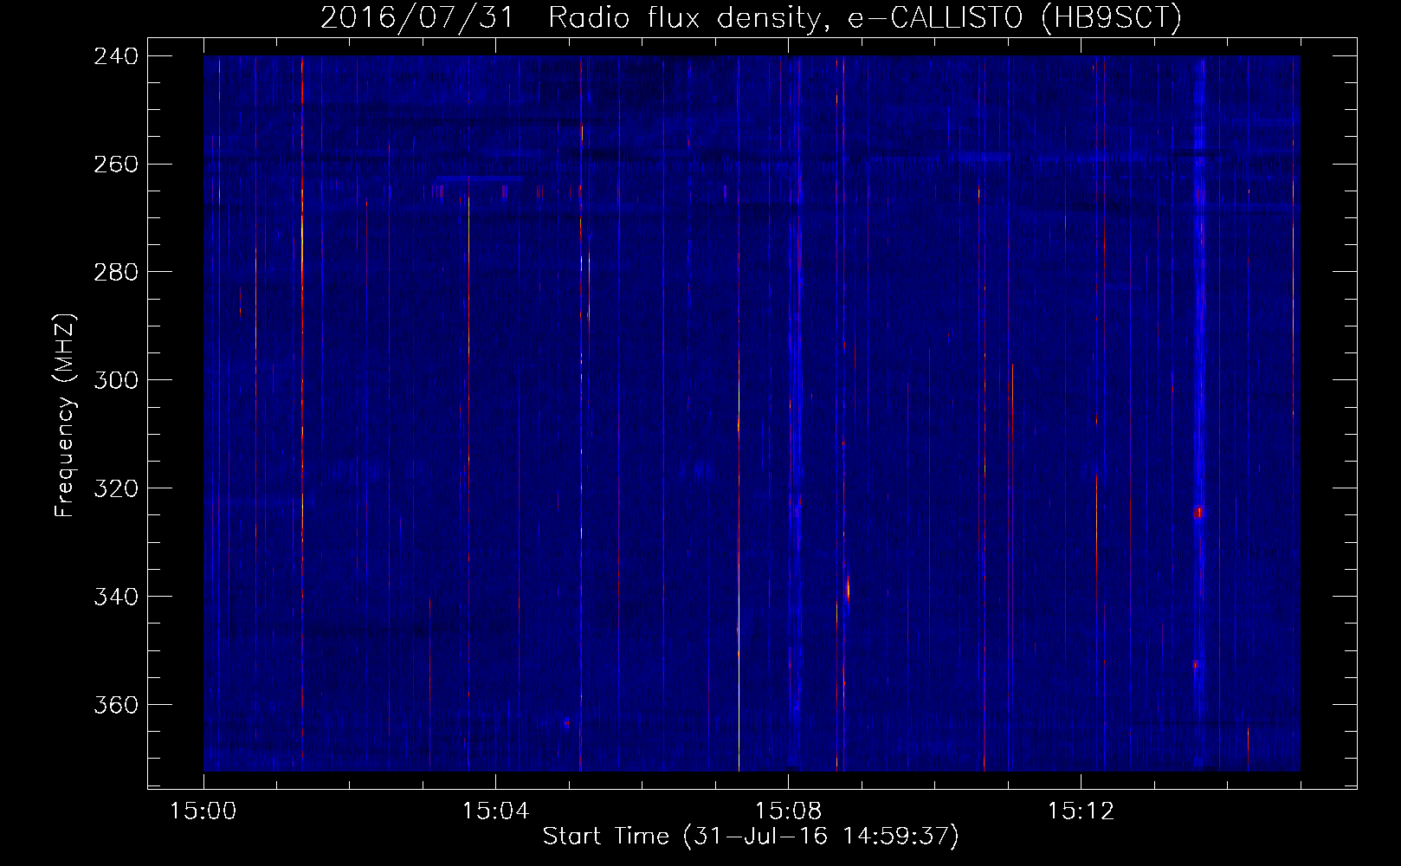Viewport: 1401px width, 866px height.
Task: Click the 320 frequency tick label
Action: [115, 489]
